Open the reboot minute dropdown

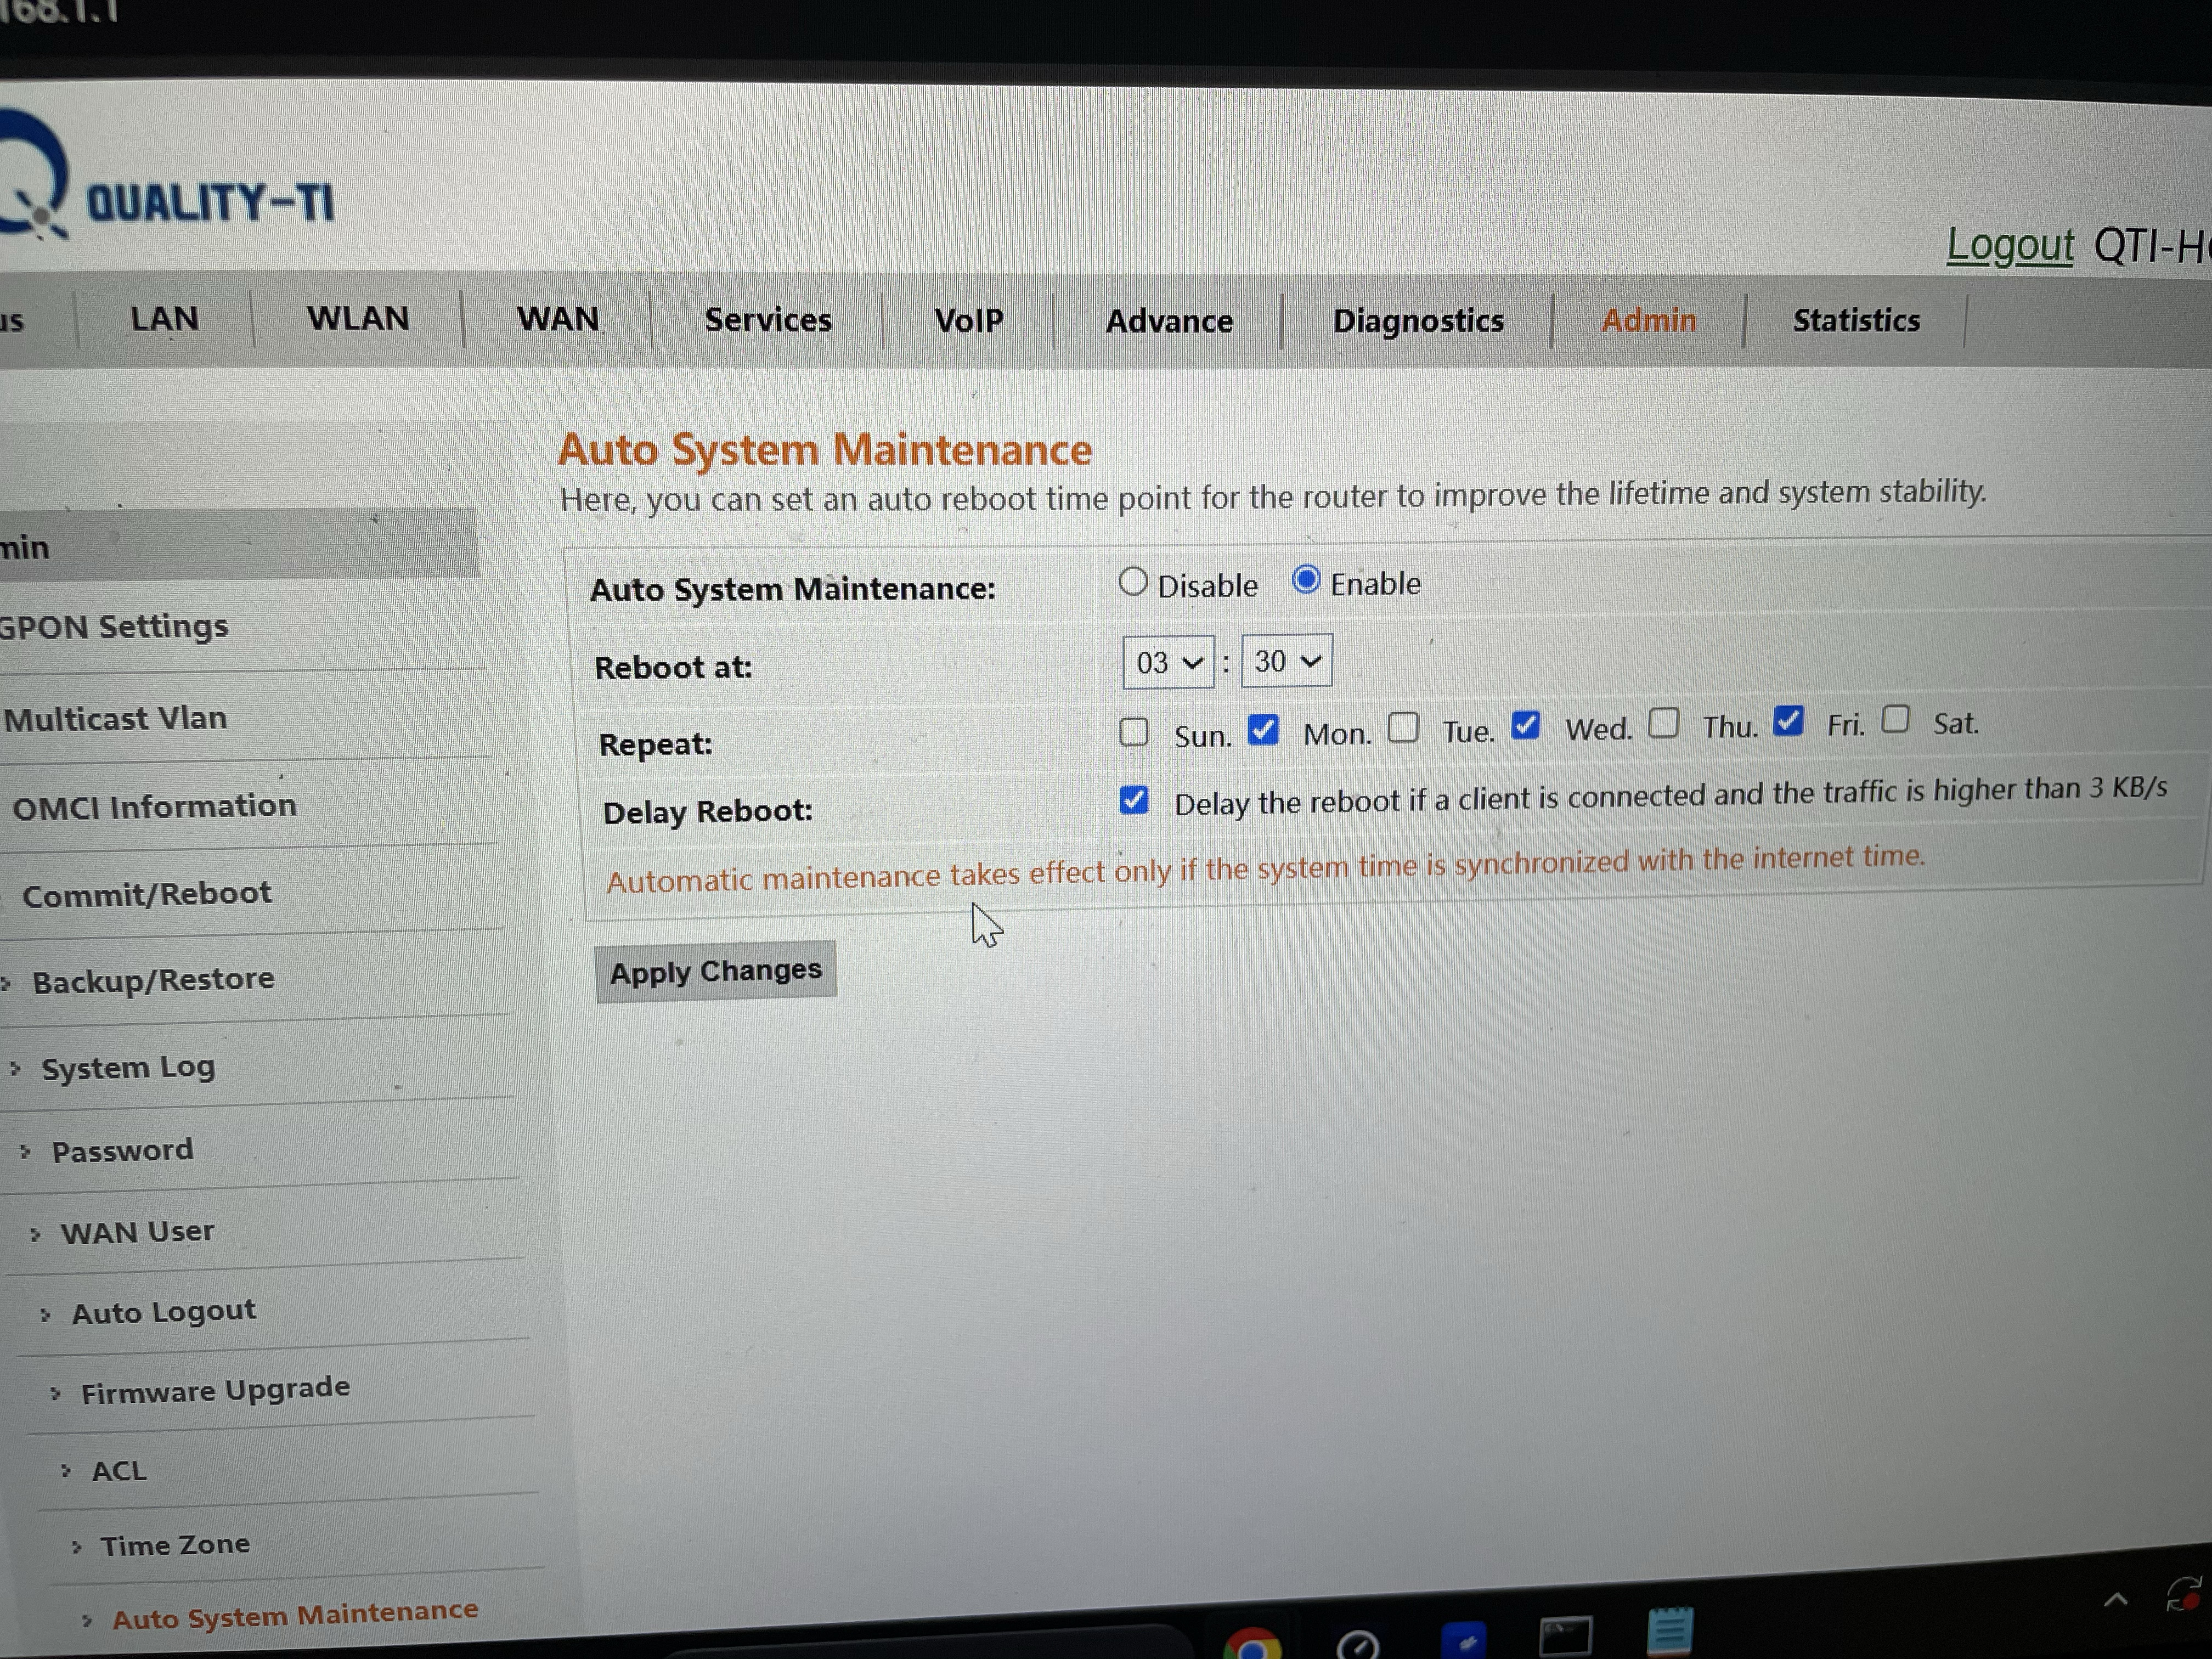tap(1286, 661)
